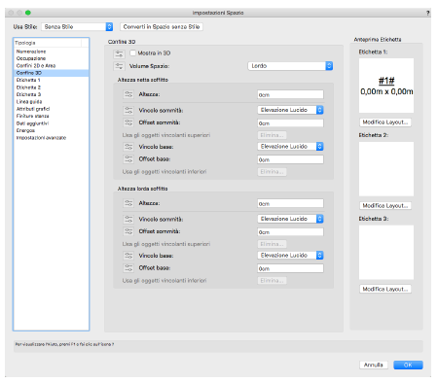Select Etichetta 3 in the list
The width and height of the screenshot is (438, 383).
pyautogui.click(x=51, y=94)
